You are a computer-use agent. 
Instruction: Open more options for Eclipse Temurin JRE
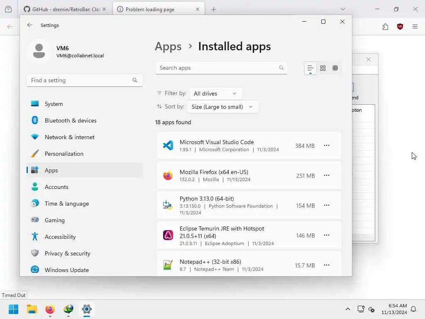[327, 235]
